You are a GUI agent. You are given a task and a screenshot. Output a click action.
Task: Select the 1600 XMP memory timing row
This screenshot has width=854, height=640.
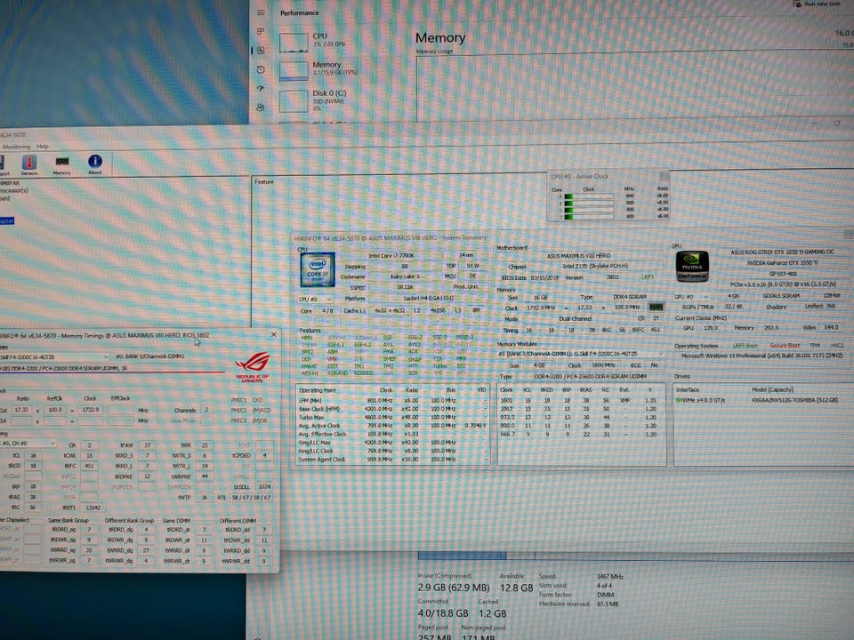point(580,400)
